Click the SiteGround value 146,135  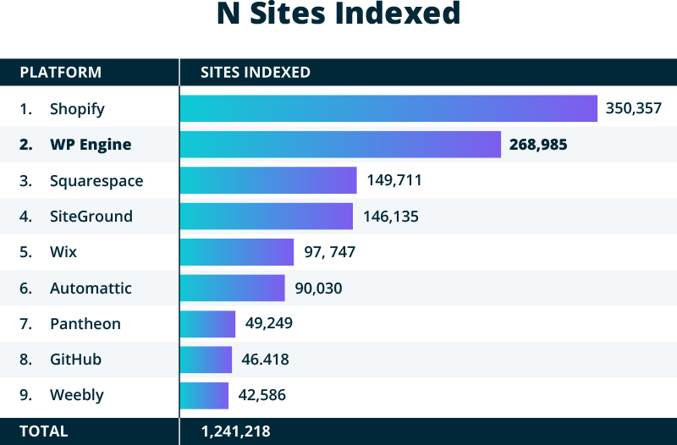click(x=391, y=217)
